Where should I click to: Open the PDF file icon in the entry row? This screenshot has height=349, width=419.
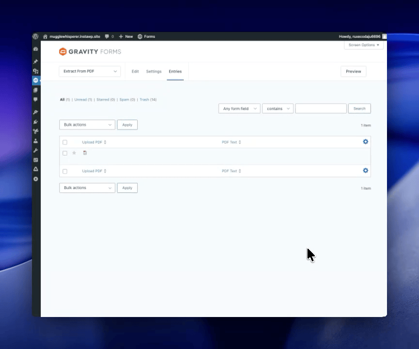[x=85, y=153]
